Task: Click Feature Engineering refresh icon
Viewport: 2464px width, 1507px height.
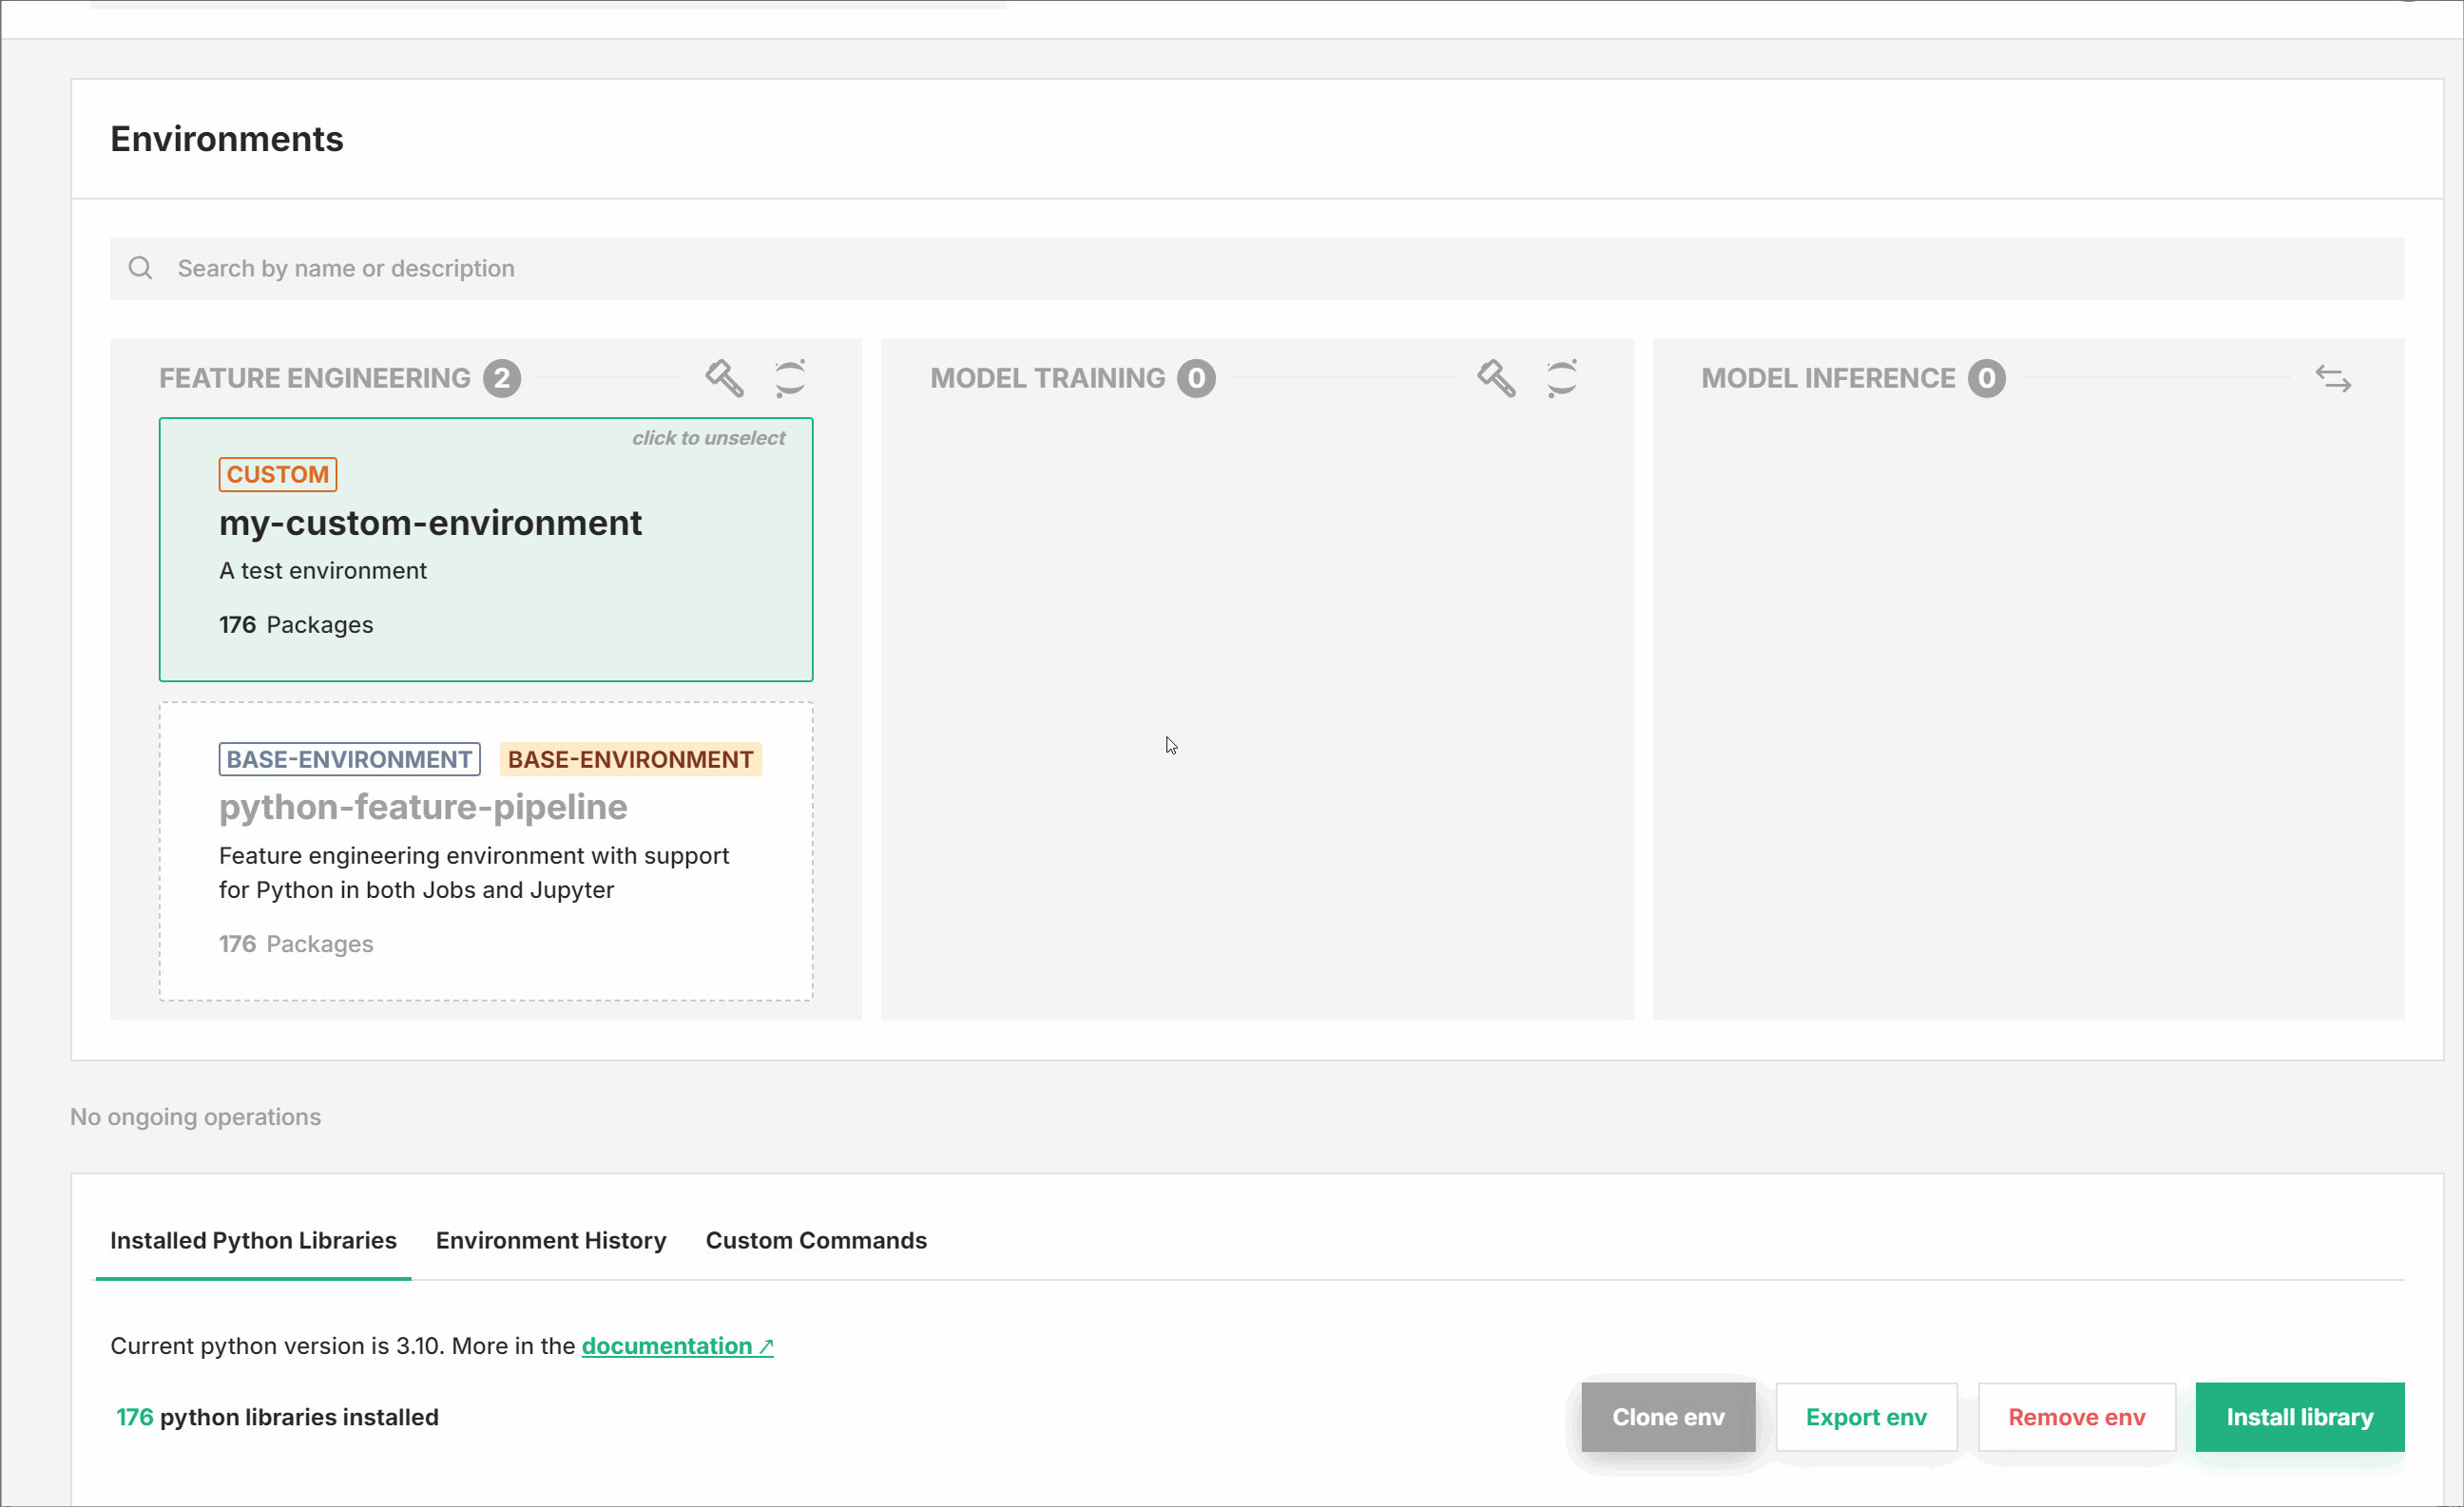Action: [x=790, y=378]
